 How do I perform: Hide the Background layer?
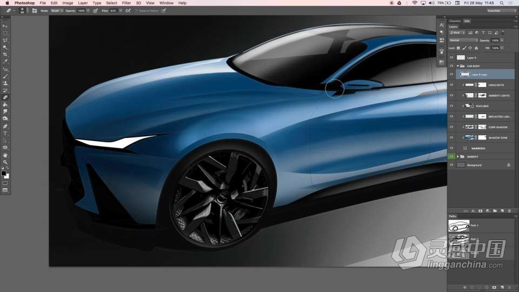[451, 165]
